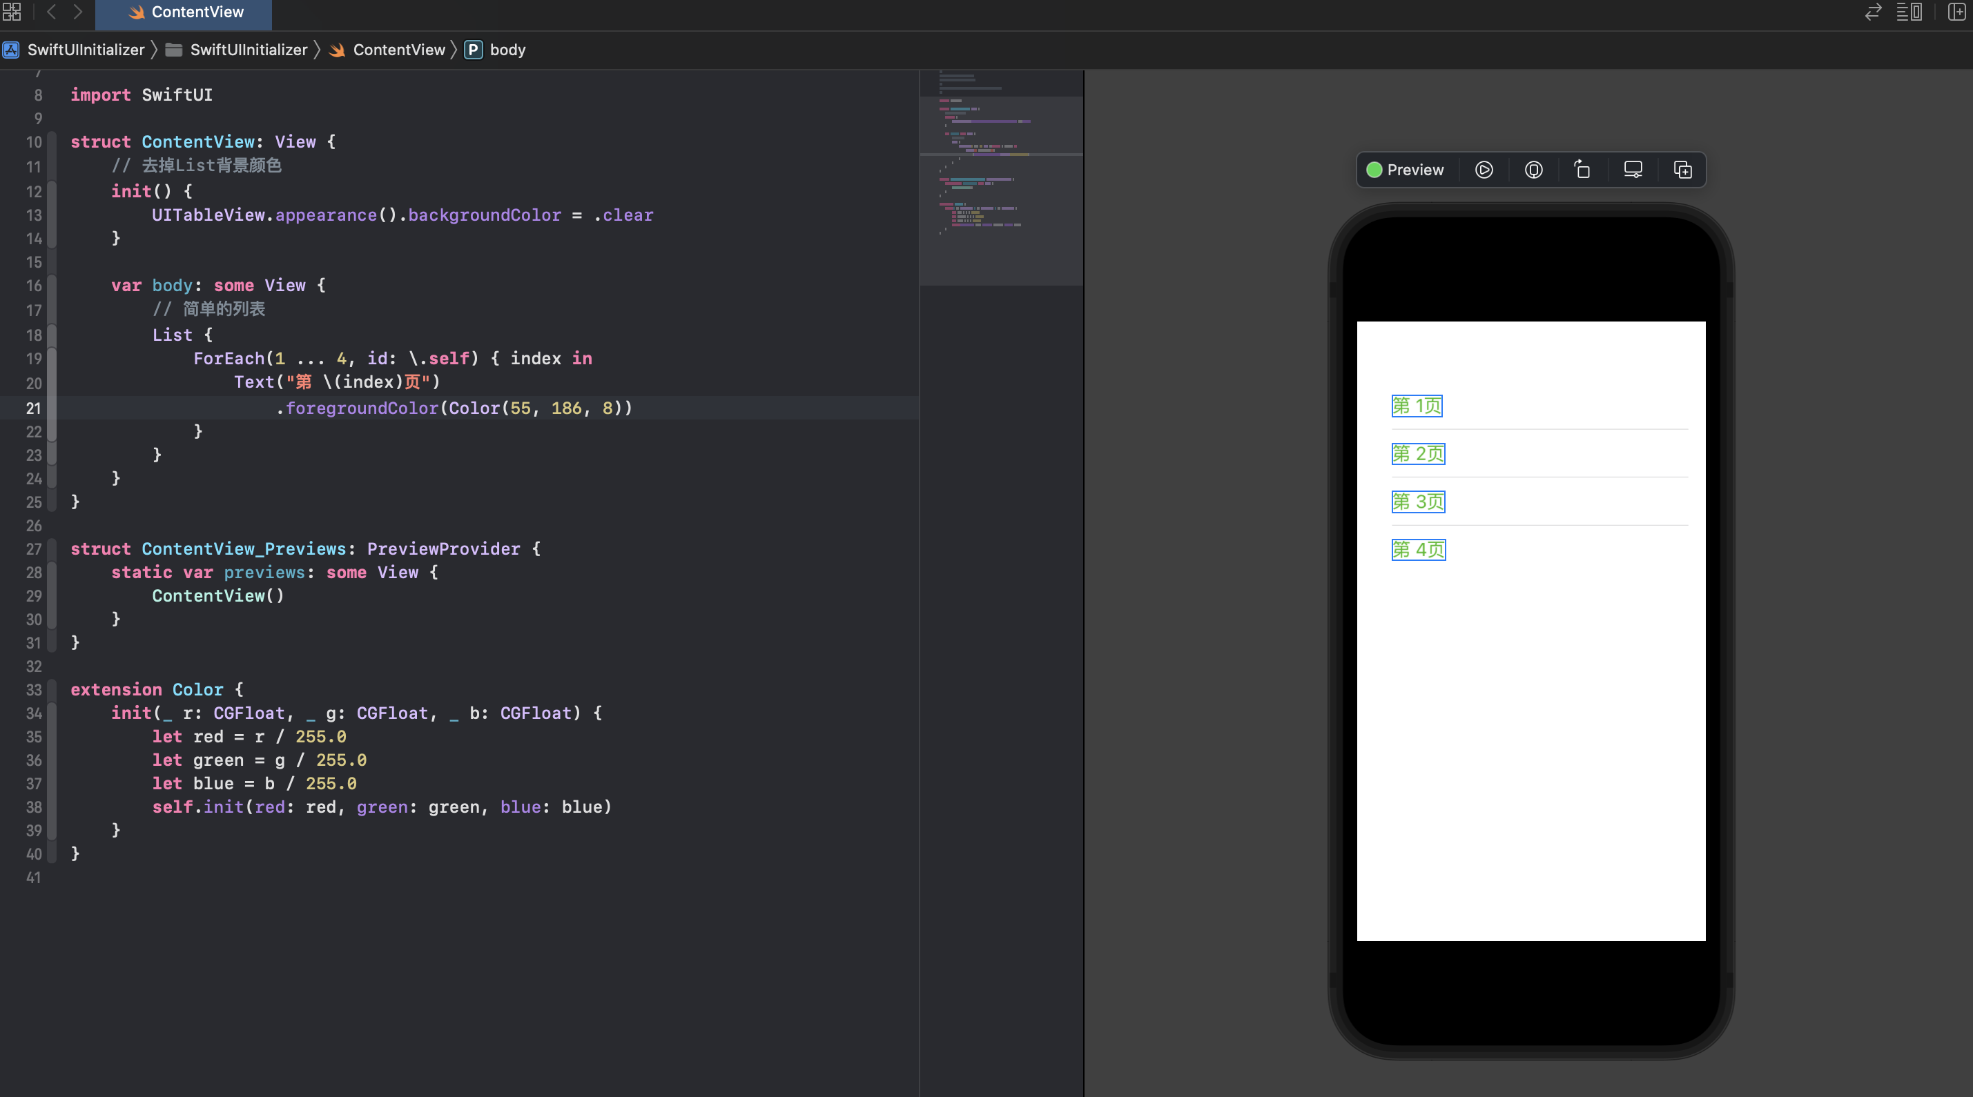1973x1097 pixels.
Task: Open preview device settings icon
Action: click(x=1633, y=170)
